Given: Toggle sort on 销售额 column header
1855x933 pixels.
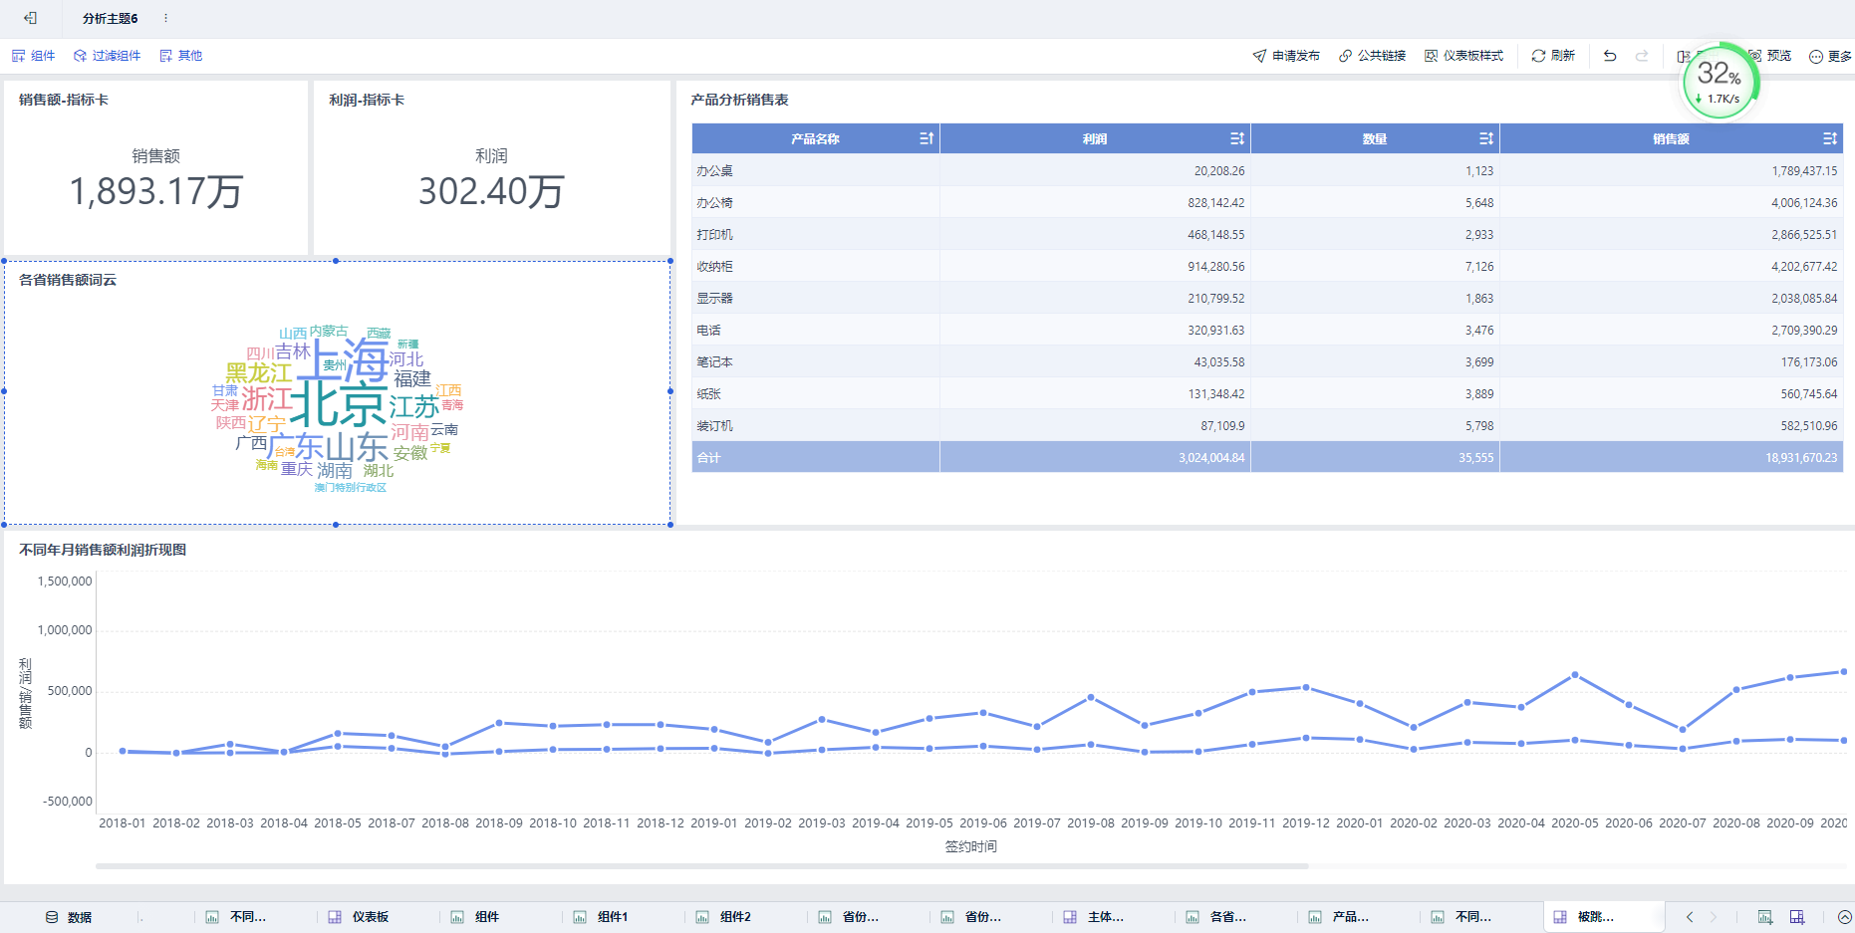Looking at the screenshot, I should (x=1830, y=138).
